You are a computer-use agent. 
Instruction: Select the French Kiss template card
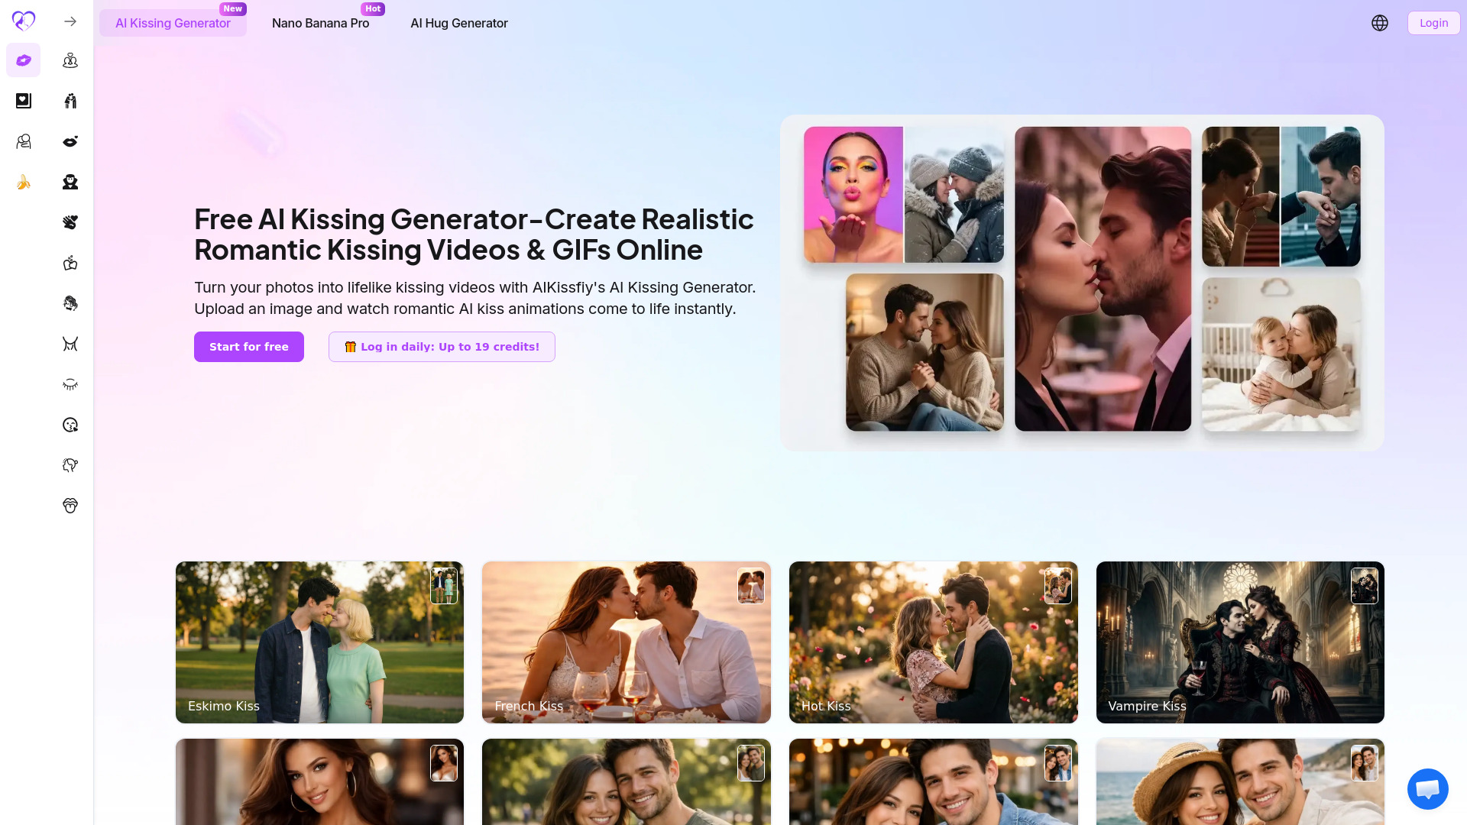coord(626,642)
